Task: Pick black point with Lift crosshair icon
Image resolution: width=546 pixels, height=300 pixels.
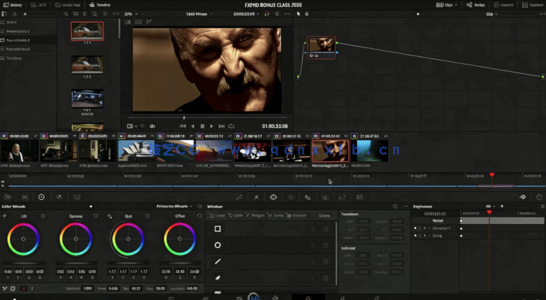Action: coord(4,216)
